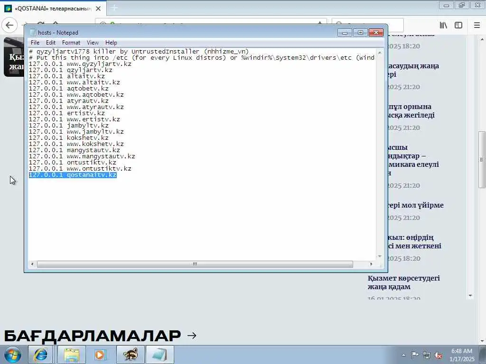Switch to Notepad taskbar icon
Screen dimensions: 486x364
point(159,355)
